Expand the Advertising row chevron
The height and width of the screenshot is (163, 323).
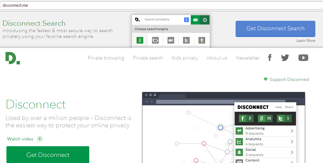coord(292,131)
